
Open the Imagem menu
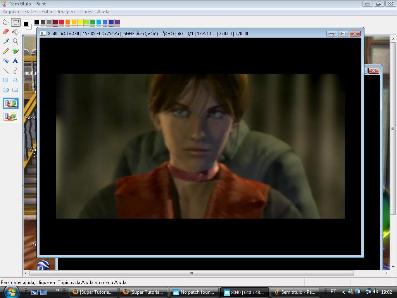[x=66, y=12]
